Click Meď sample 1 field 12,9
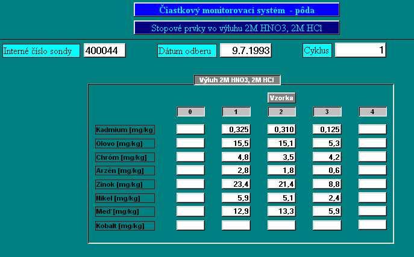The image size is (414, 257). coord(236,211)
